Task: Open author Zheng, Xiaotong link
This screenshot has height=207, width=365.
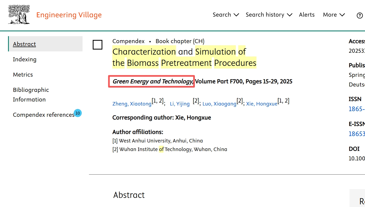Action: [x=132, y=104]
